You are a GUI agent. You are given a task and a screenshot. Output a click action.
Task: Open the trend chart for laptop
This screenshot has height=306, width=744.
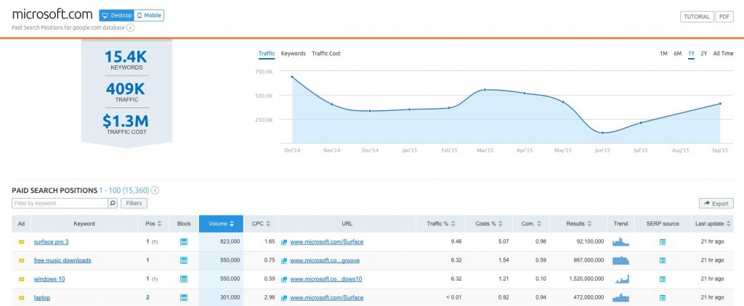(x=620, y=297)
